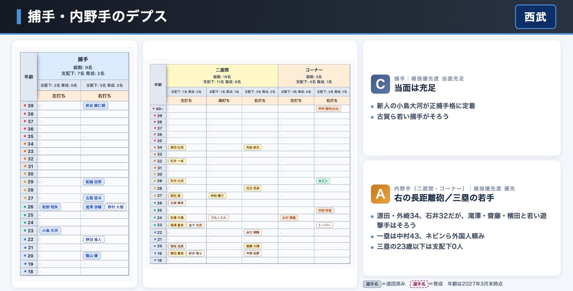Click bullet 三塁の23歳以下は支配下0人
573x291 pixels.
419,246
